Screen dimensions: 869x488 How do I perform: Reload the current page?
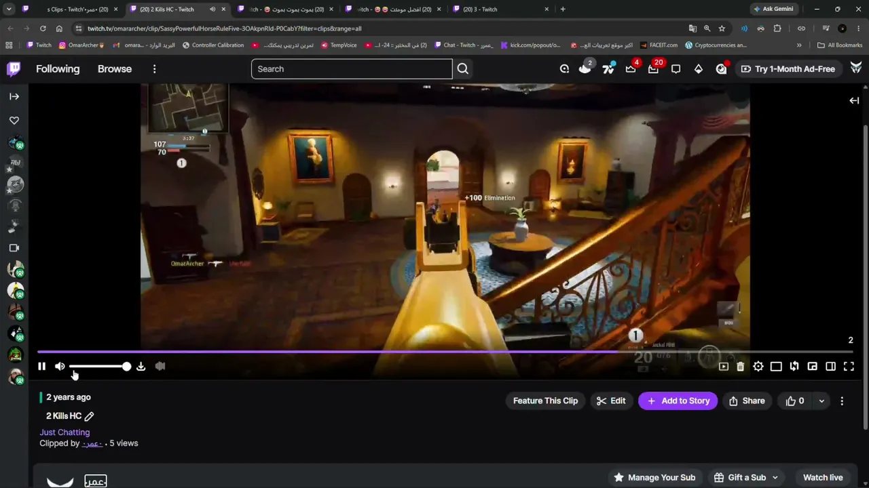click(x=43, y=28)
